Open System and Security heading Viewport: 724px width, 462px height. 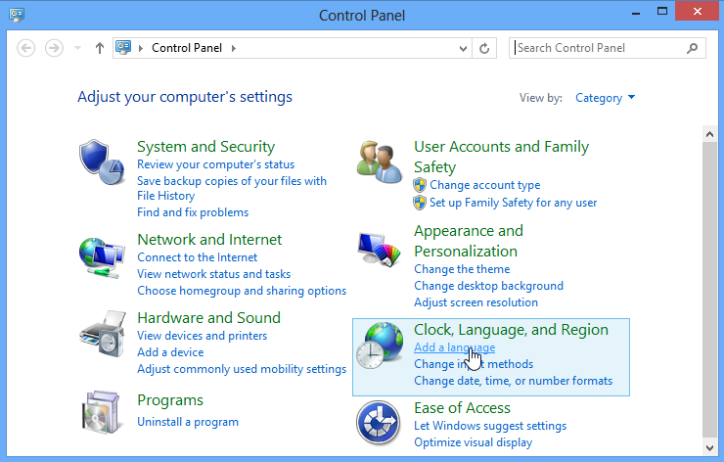[x=205, y=147]
